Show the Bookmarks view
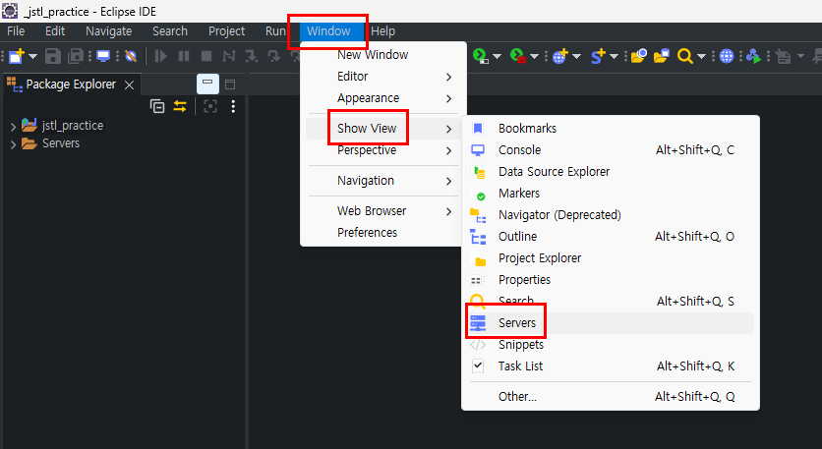Screen dimensions: 822x449 (611, 129)
